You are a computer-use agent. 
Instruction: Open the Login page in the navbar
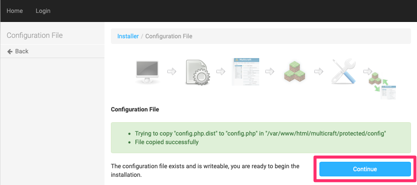43,11
